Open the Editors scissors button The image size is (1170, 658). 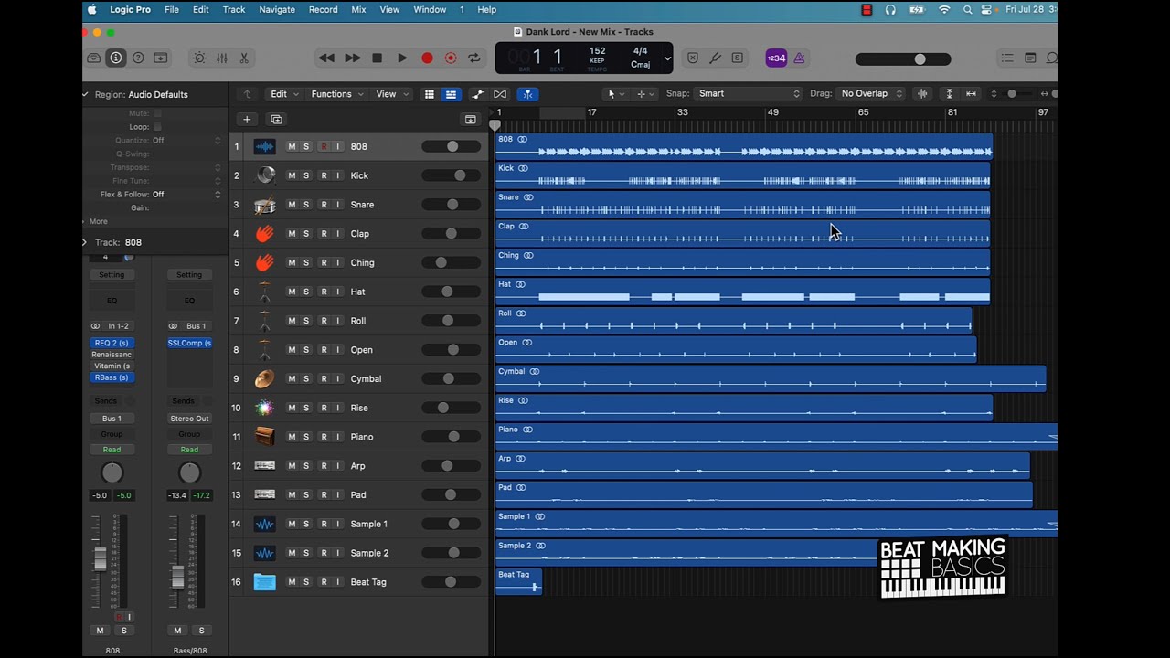click(x=244, y=58)
